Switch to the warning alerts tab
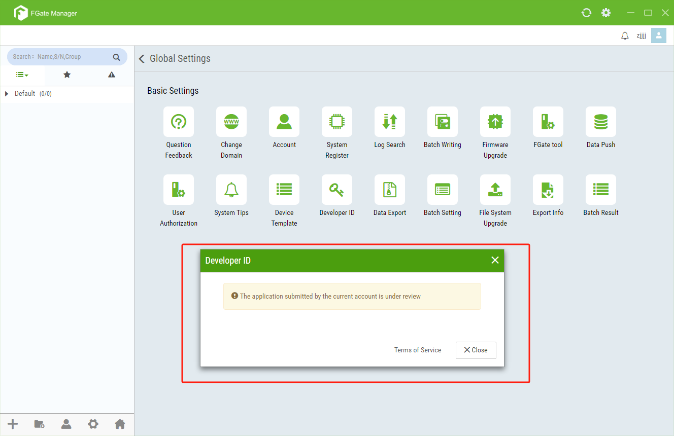This screenshot has height=436, width=674. (112, 75)
